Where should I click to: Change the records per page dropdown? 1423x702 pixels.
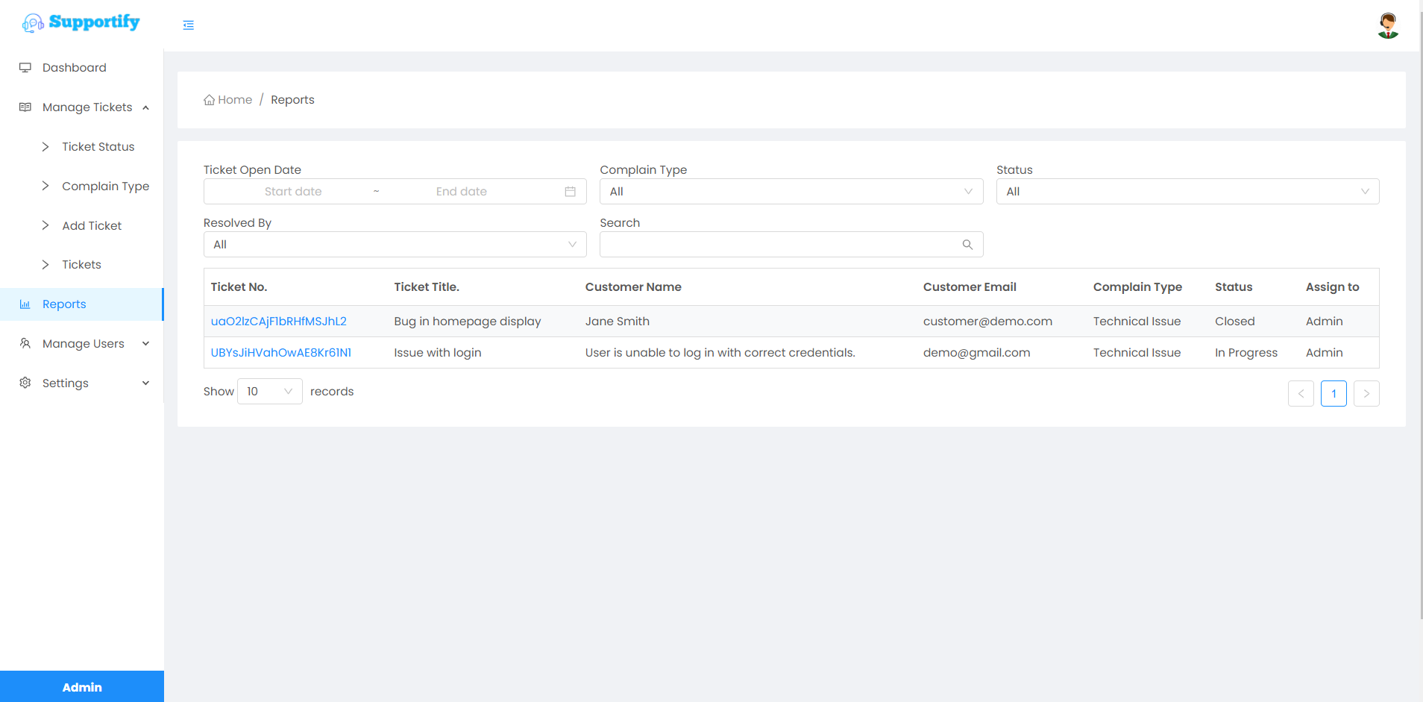269,392
